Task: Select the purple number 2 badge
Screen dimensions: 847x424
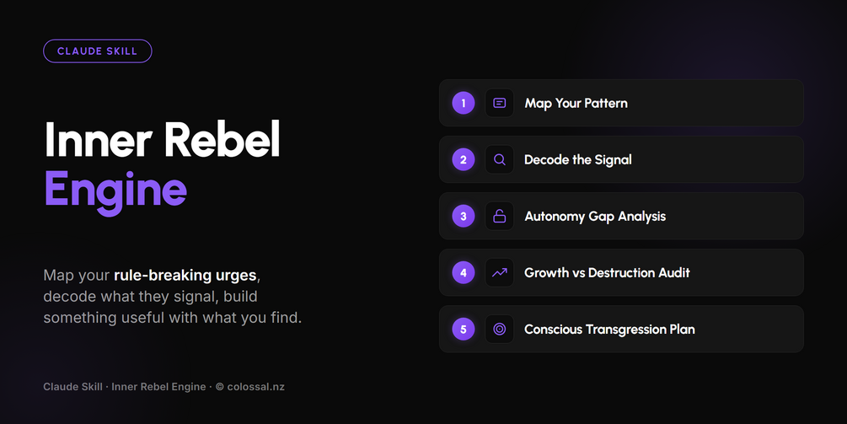Action: [x=464, y=159]
